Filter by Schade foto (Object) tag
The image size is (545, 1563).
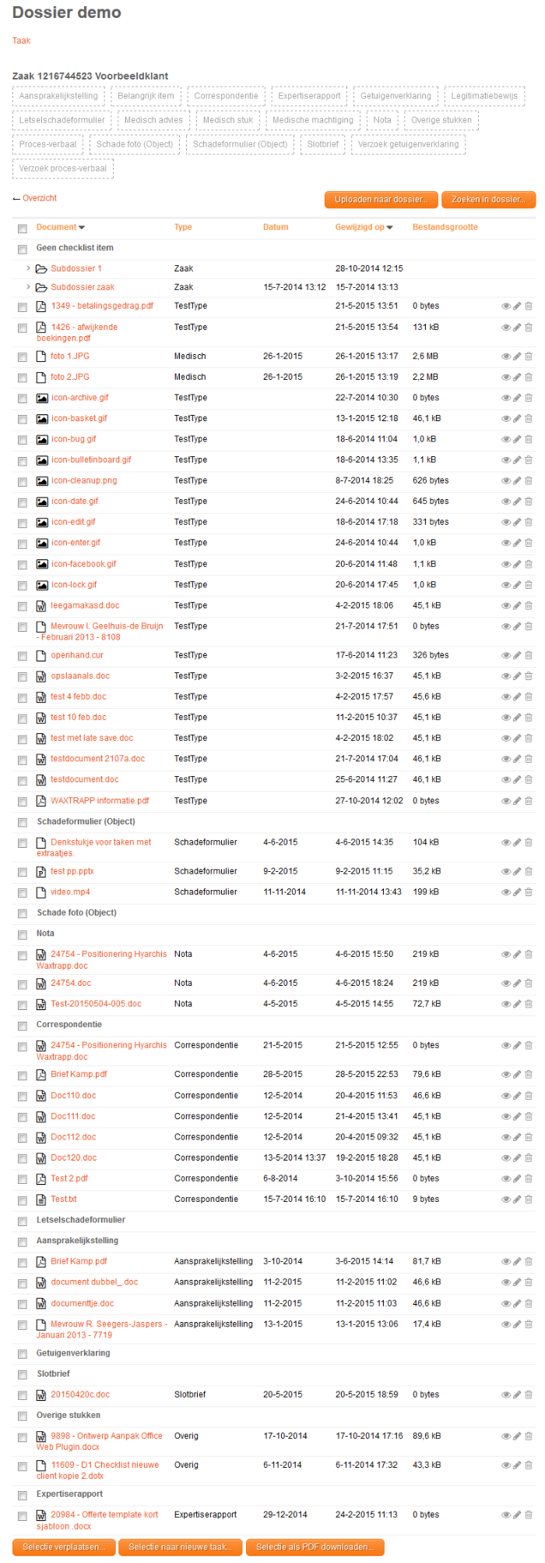pos(135,144)
